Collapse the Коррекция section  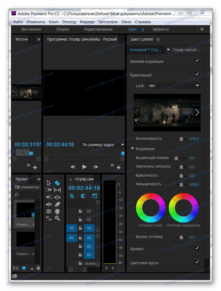[x=132, y=148]
